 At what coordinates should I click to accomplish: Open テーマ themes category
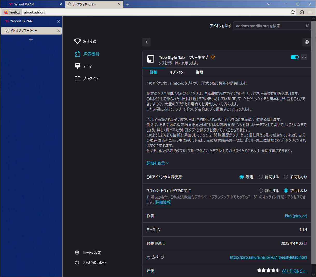click(83, 66)
